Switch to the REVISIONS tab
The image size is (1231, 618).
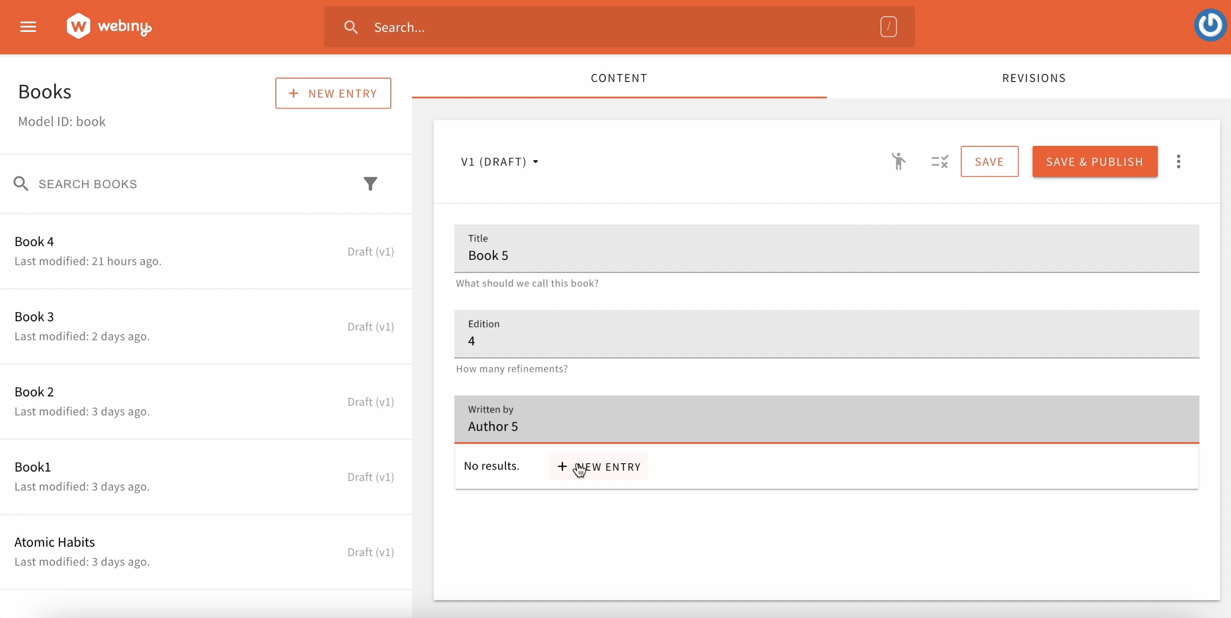(x=1033, y=78)
